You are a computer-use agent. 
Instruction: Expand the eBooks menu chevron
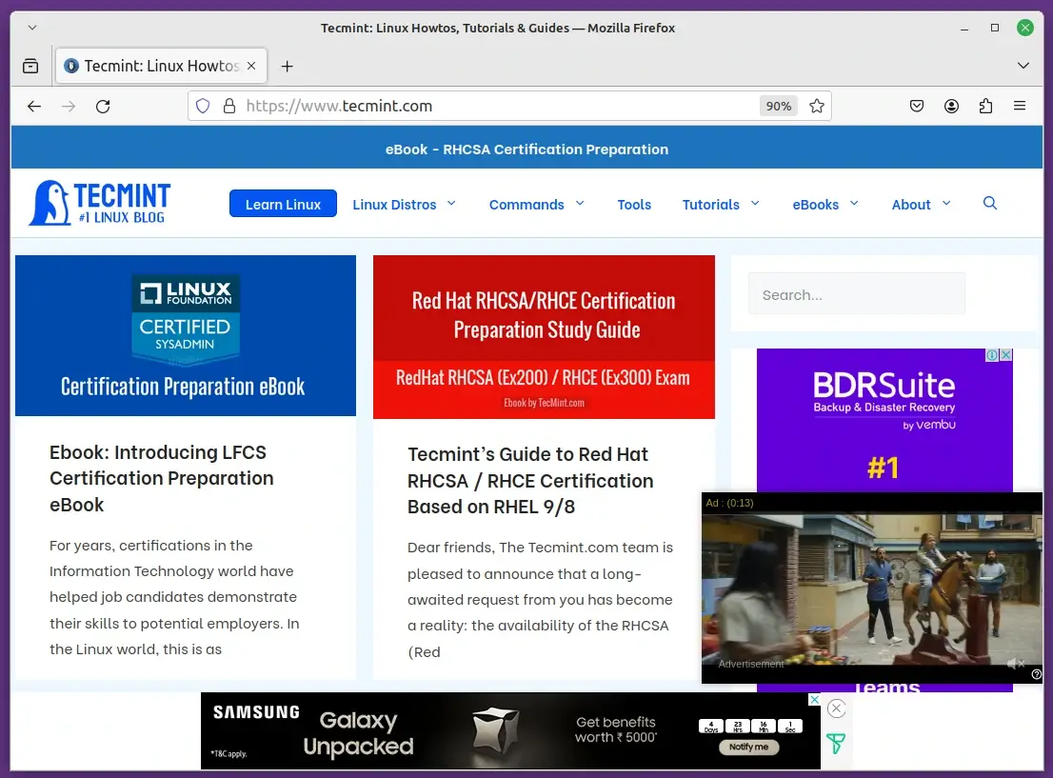[854, 204]
